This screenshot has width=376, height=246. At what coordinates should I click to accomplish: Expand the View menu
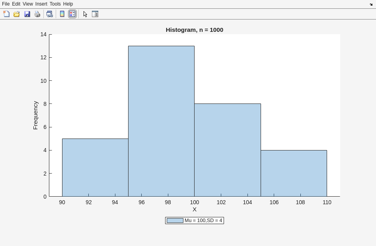coord(27,4)
